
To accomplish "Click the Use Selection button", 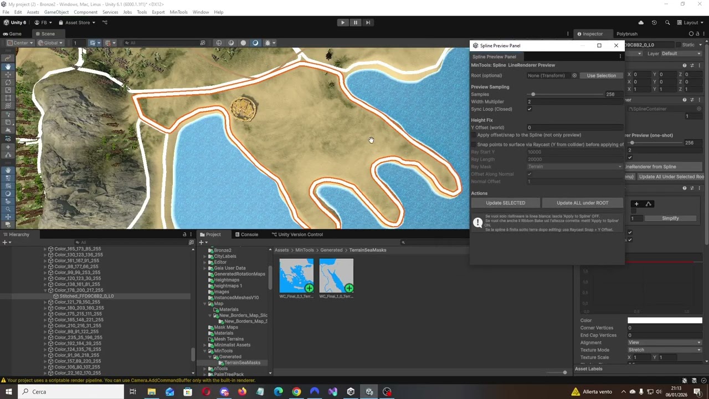I will [601, 75].
